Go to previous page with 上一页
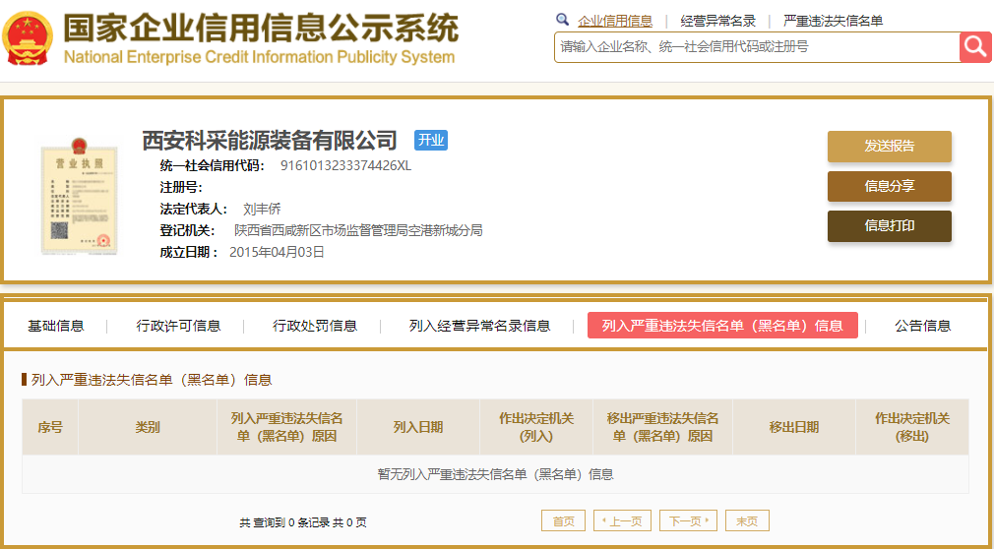 coord(623,521)
